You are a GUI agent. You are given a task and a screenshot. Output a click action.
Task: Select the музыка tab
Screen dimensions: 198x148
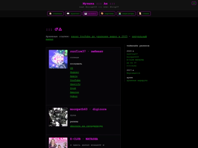coord(90,14)
